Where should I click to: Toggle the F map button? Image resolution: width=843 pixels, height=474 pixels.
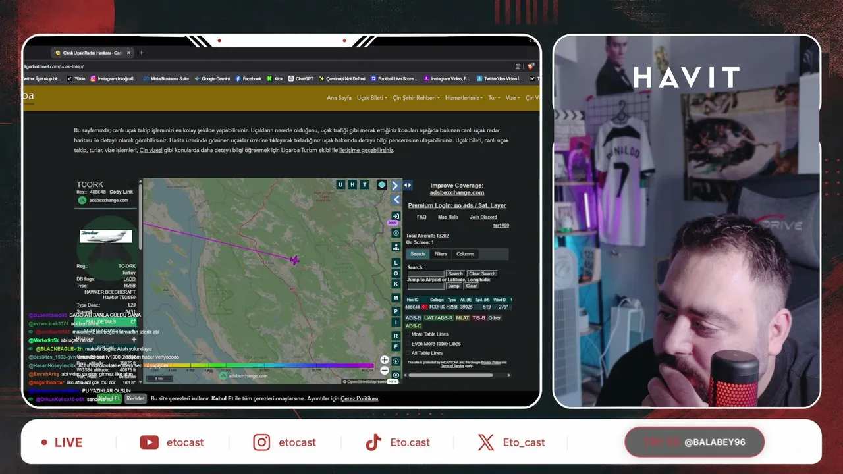(396, 347)
